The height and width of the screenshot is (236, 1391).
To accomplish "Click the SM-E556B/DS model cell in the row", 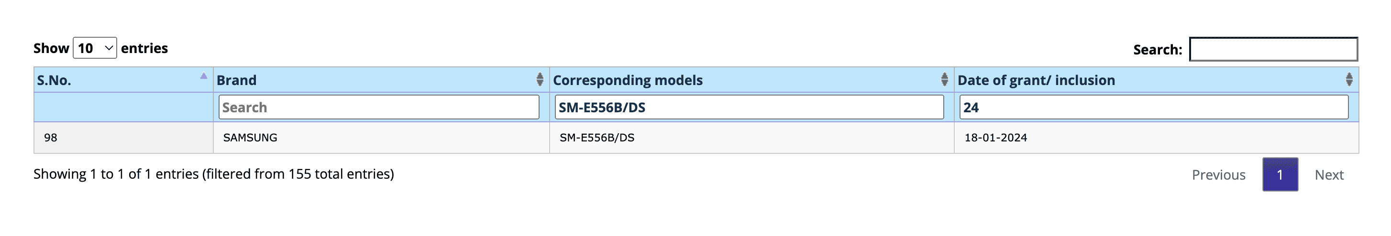I will 596,138.
